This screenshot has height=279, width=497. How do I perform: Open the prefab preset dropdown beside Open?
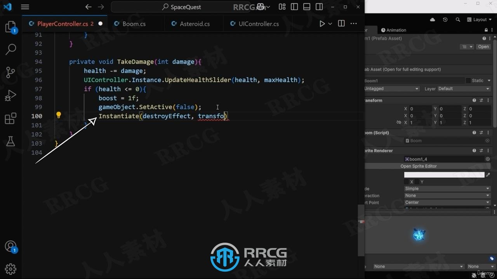(467, 47)
